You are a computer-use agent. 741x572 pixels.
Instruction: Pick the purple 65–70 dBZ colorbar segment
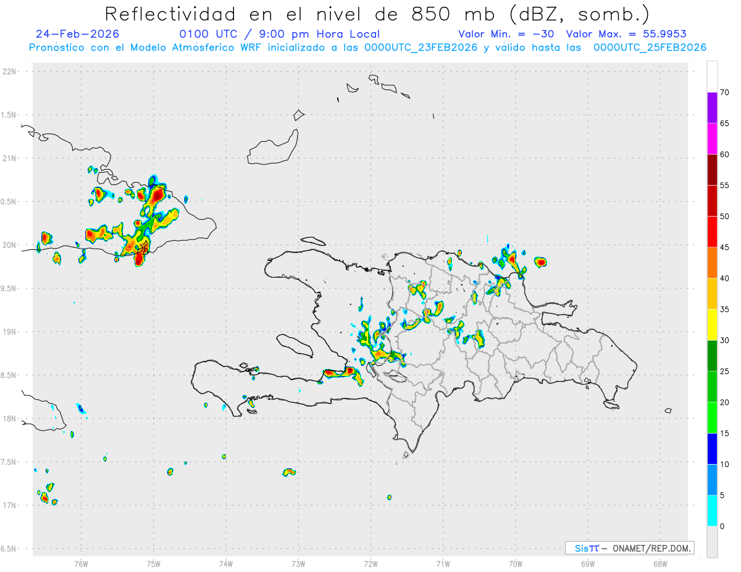[x=712, y=108]
